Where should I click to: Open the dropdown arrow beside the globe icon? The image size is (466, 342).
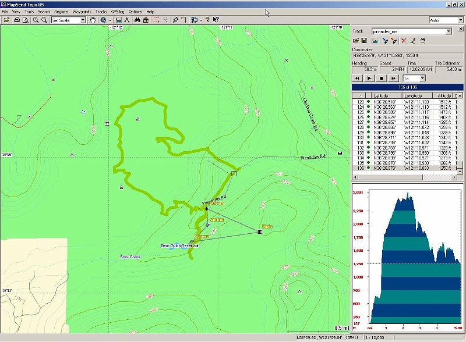click(x=110, y=20)
